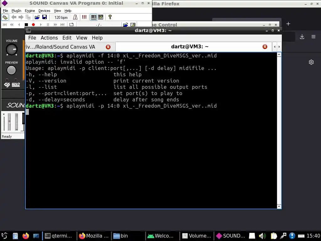Toggle the metronome icon

[75, 17]
